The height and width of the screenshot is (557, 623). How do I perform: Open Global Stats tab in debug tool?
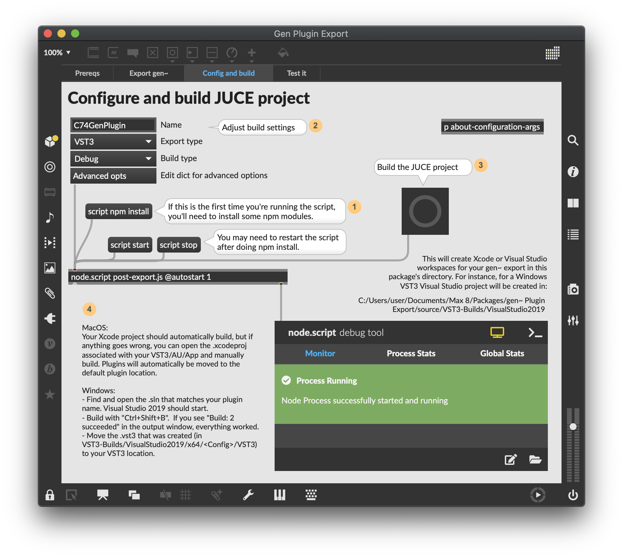coord(502,354)
